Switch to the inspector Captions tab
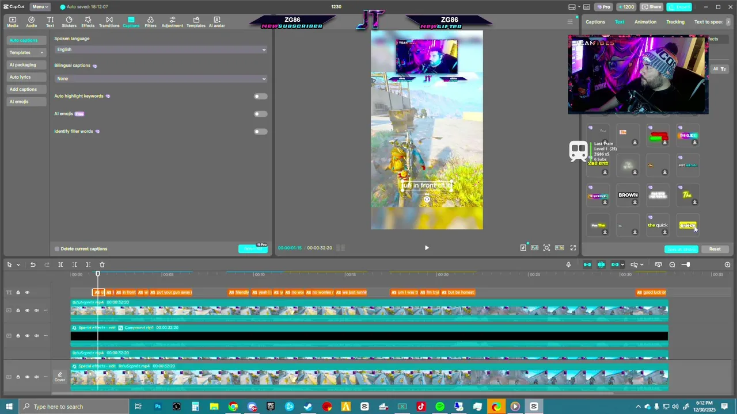 [595, 22]
